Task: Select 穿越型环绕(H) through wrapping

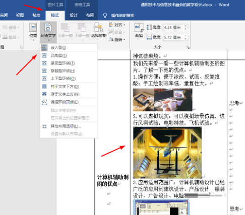Action: click(69, 71)
